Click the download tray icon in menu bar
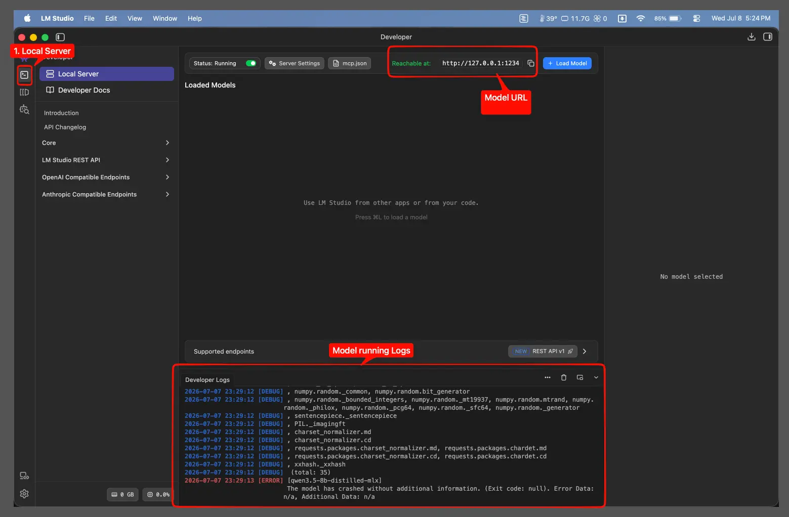This screenshot has width=789, height=517. pos(622,18)
